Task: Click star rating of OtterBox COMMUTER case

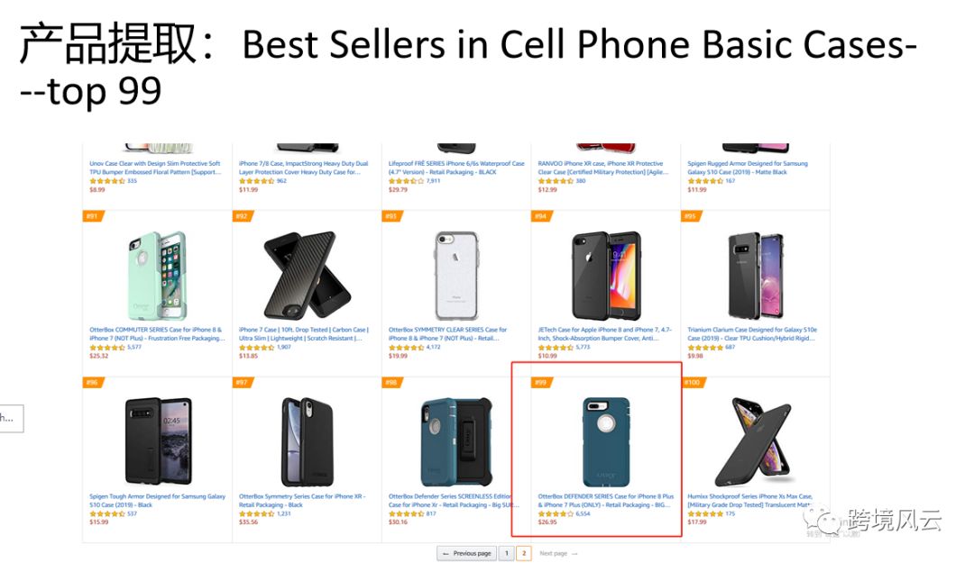Action: click(107, 347)
